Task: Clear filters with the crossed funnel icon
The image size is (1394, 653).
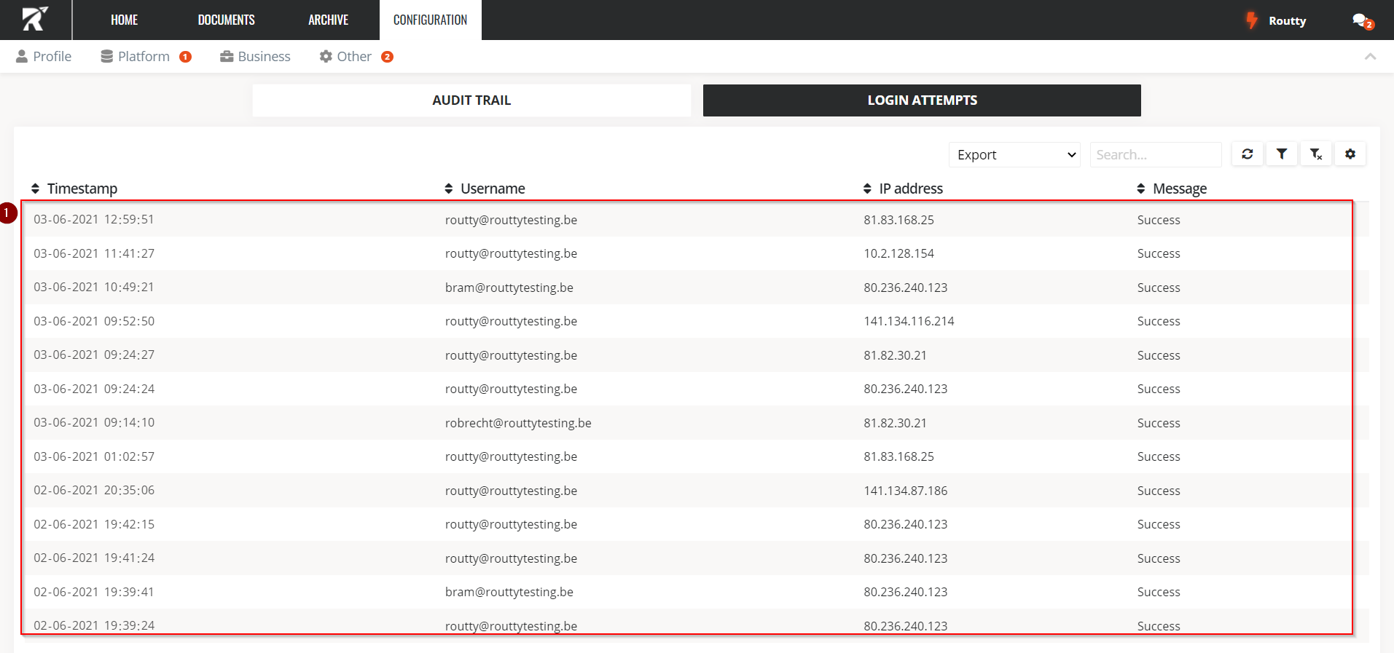Action: click(x=1315, y=154)
